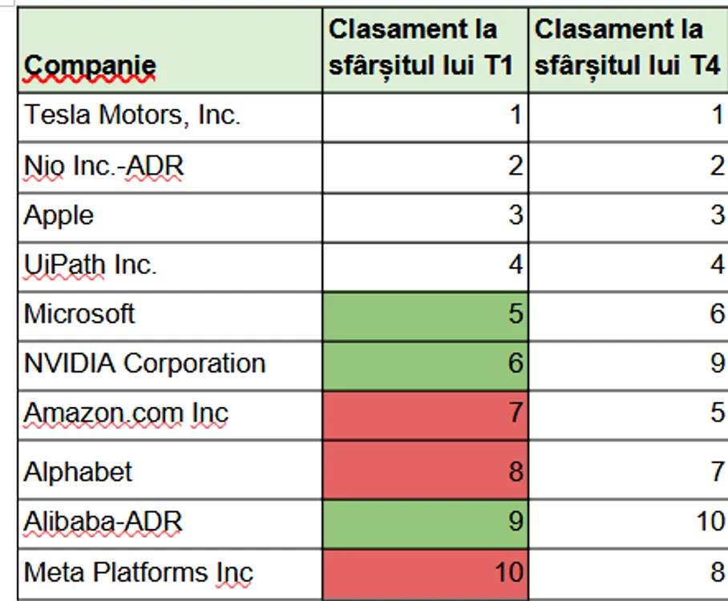Click the red T1 rank 10 cell
728x601 pixels.
tap(425, 574)
